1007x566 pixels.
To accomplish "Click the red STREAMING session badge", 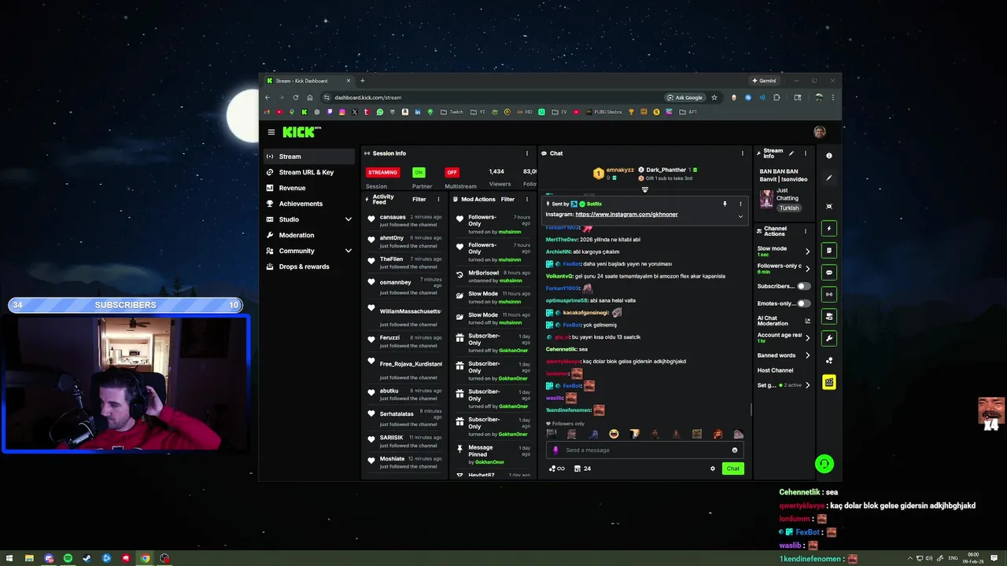I will click(383, 172).
